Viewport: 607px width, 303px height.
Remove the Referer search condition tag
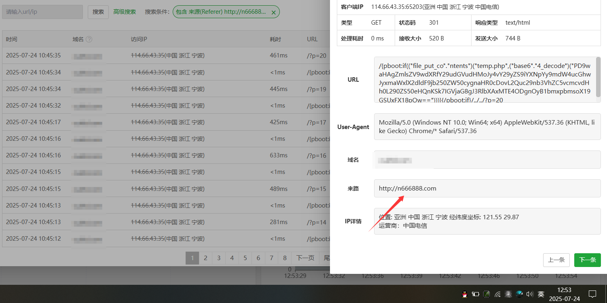[273, 12]
